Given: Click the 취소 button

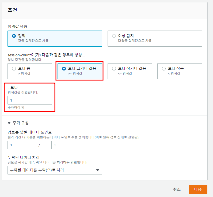Looking at the screenshot, I should (x=177, y=189).
